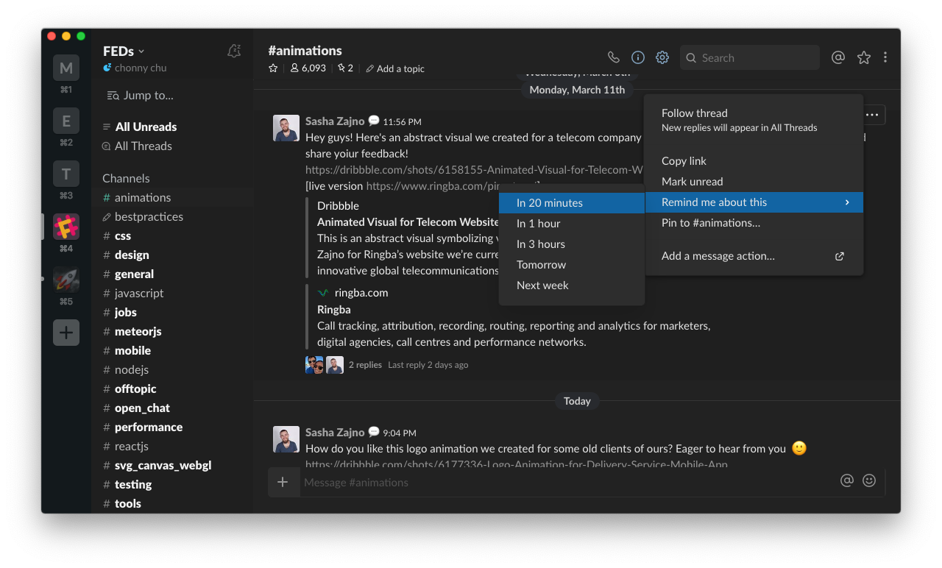Show starred items via star header icon

[864, 57]
